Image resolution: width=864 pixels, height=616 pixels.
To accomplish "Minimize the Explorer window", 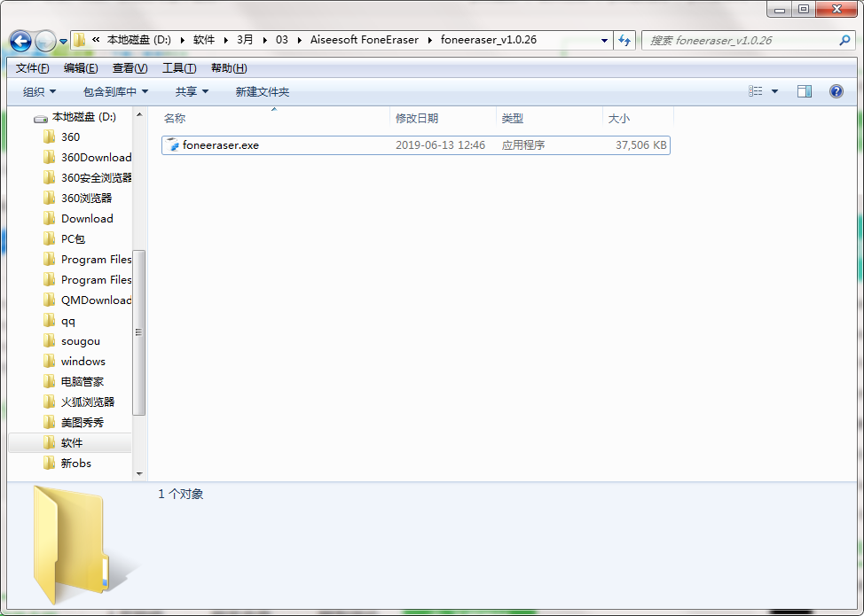I will (779, 10).
